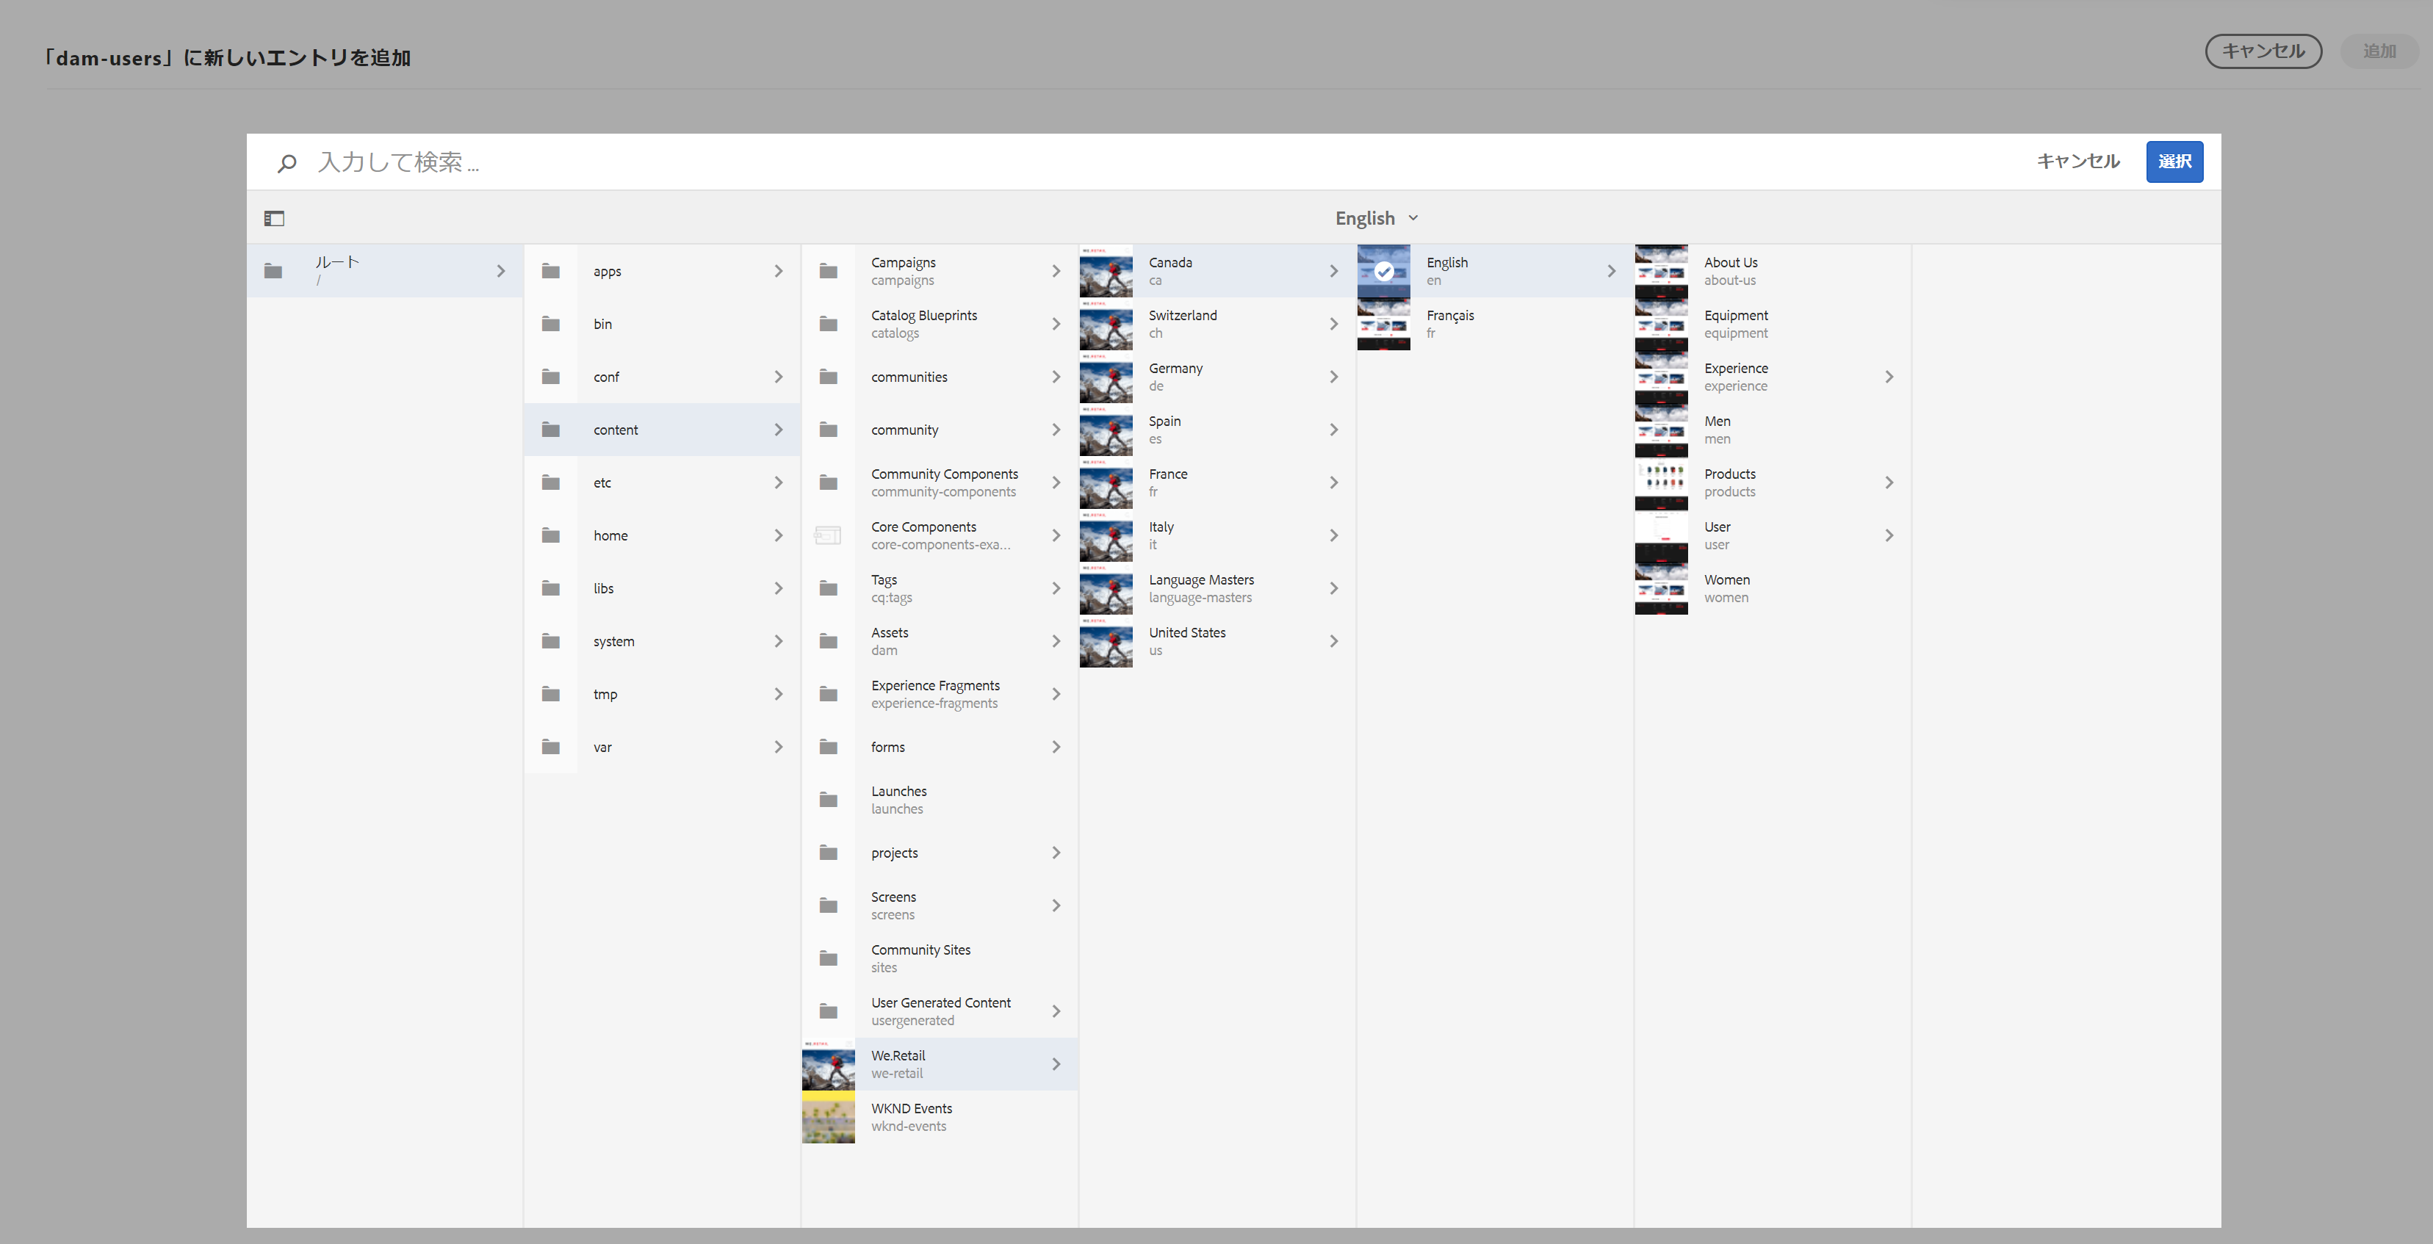This screenshot has width=2433, height=1244.
Task: Click the WKND Events thumbnail
Action: (829, 1116)
